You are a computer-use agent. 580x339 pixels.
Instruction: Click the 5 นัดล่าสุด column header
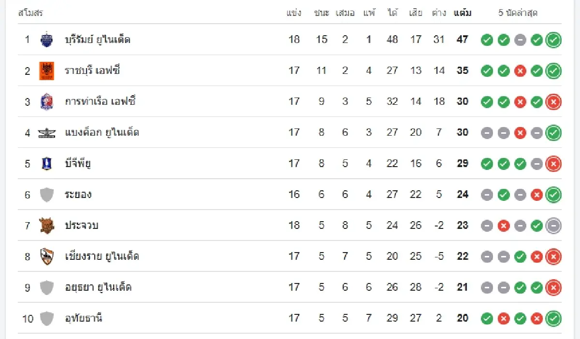tap(518, 13)
